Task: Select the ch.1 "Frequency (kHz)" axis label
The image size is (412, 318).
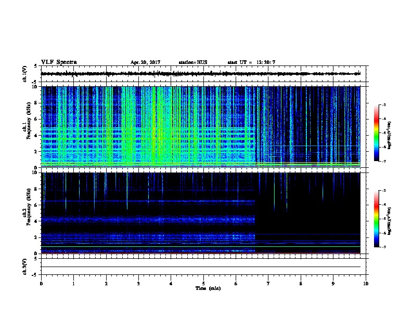Action: click(x=29, y=121)
